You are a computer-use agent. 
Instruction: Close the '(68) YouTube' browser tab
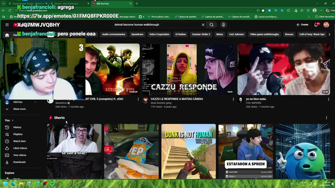[x=131, y=4]
